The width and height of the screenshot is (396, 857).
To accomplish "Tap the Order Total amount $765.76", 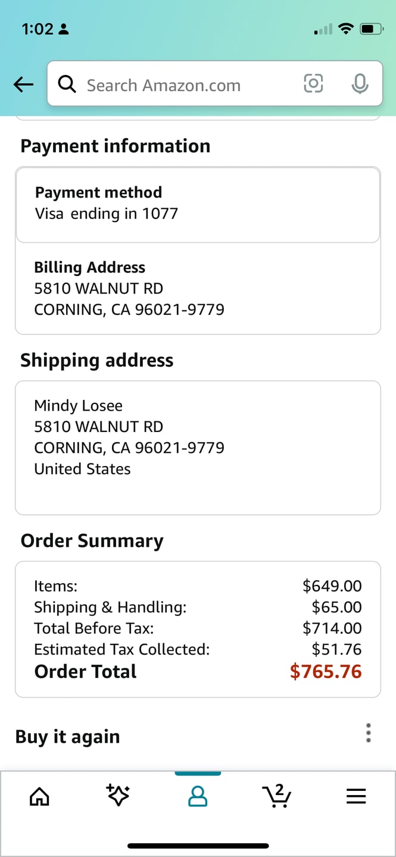I will pos(326,671).
